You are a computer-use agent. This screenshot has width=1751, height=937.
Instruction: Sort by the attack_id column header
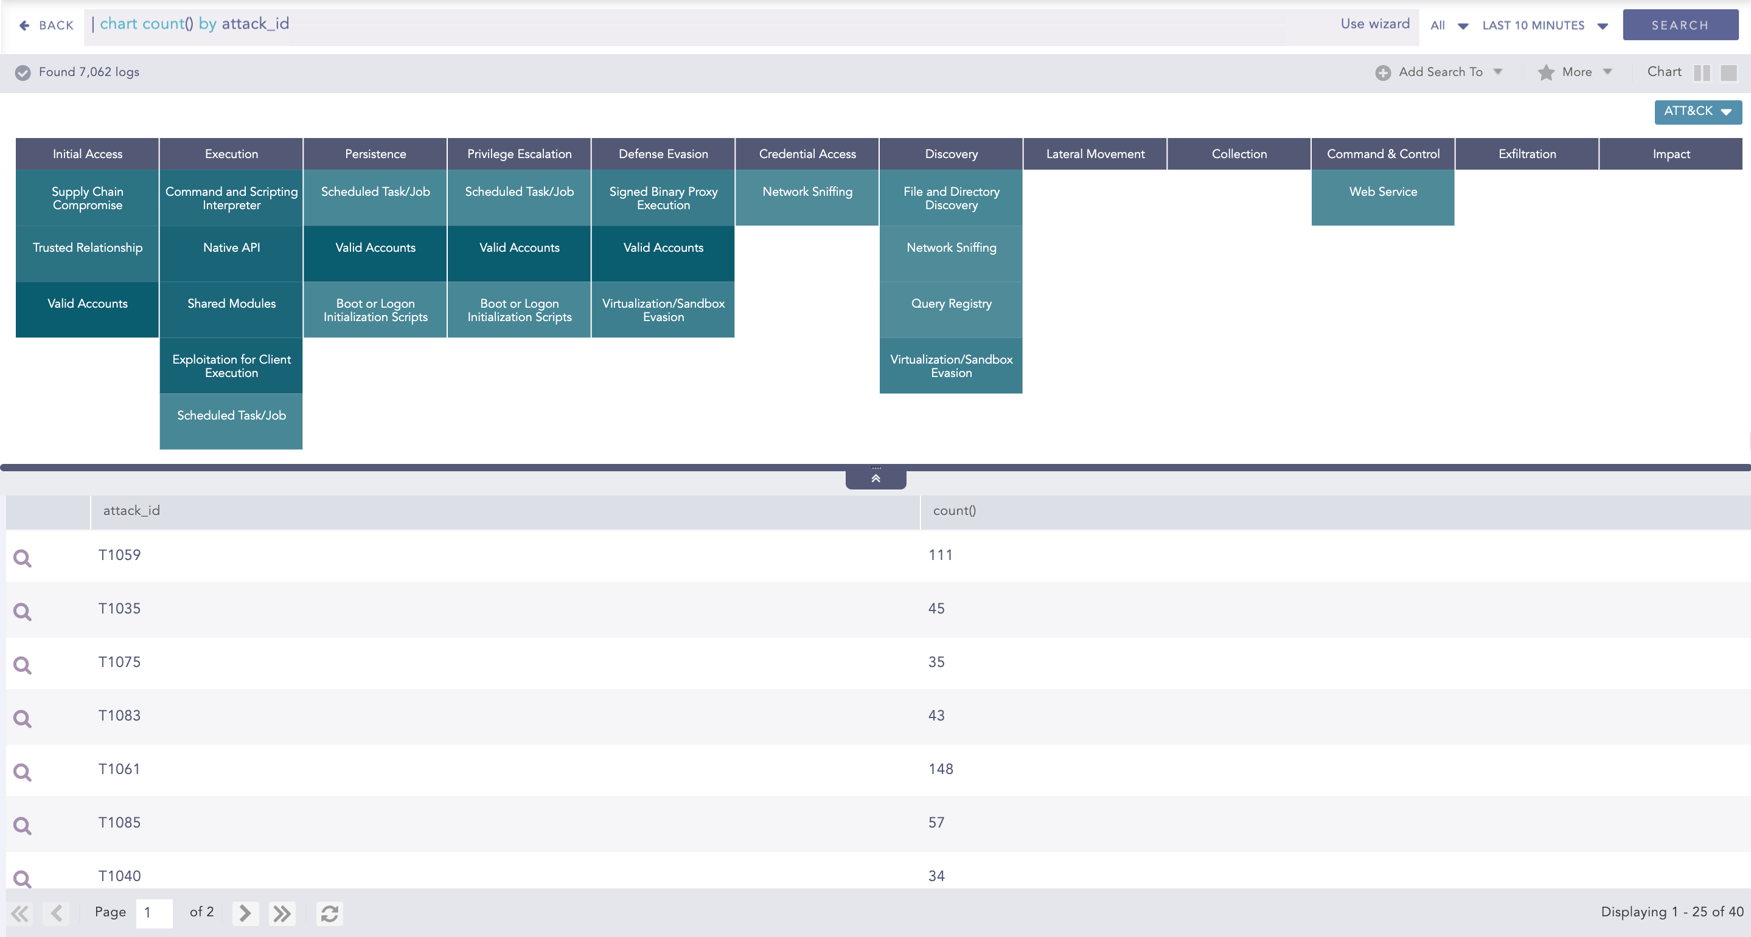[131, 510]
